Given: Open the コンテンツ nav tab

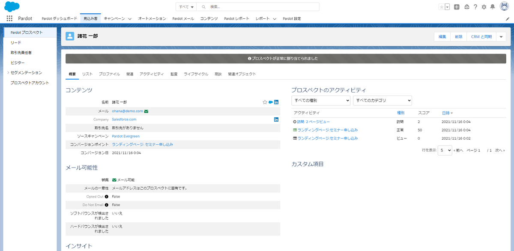Looking at the screenshot, I should (x=209, y=19).
